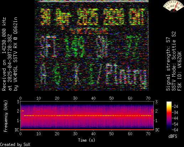This screenshot has width=184, height=147.
Task: Click the 1500 Hz trace at 30 seconds
Action: 75,115
